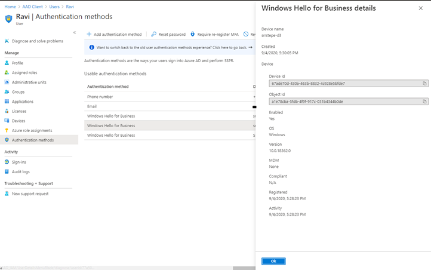Click the Sign-ins icon
This screenshot has height=270, width=431.
coord(7,162)
